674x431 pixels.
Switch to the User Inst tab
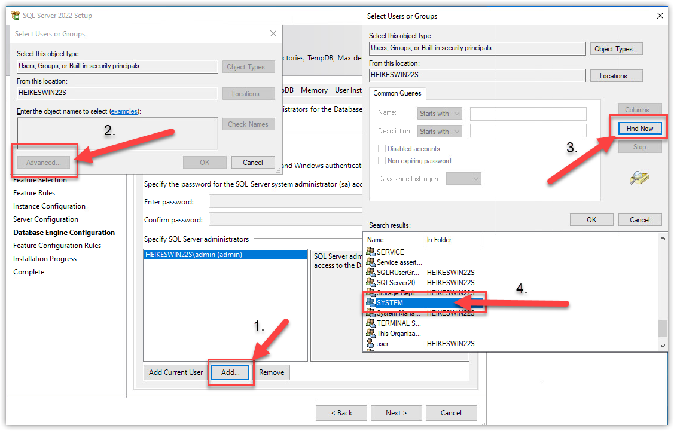[347, 90]
